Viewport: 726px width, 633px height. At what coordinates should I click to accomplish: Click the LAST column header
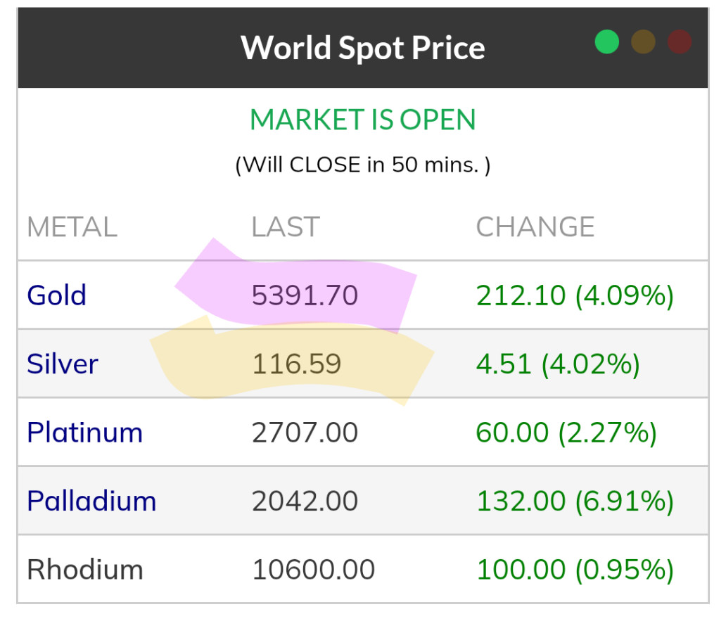(x=286, y=227)
